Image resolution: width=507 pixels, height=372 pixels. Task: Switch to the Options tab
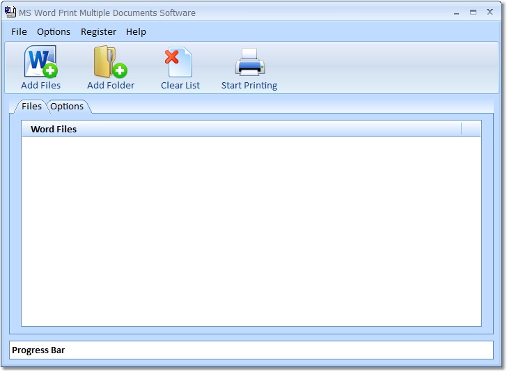(x=67, y=107)
